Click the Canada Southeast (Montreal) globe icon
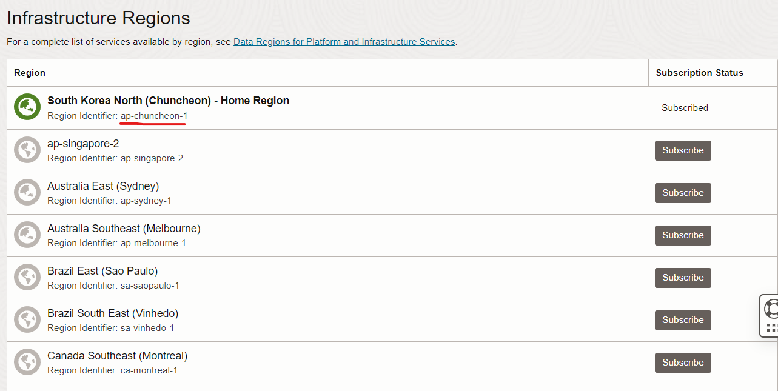The image size is (778, 391). [27, 362]
